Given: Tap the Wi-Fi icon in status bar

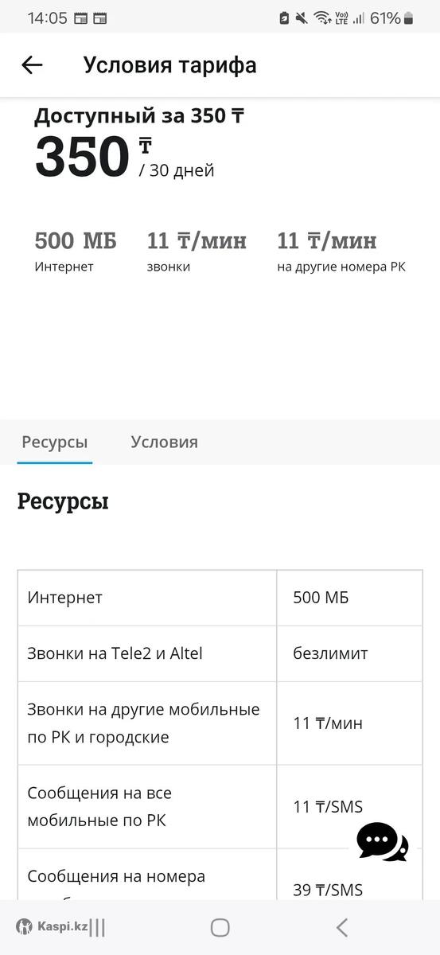Looking at the screenshot, I should (321, 18).
